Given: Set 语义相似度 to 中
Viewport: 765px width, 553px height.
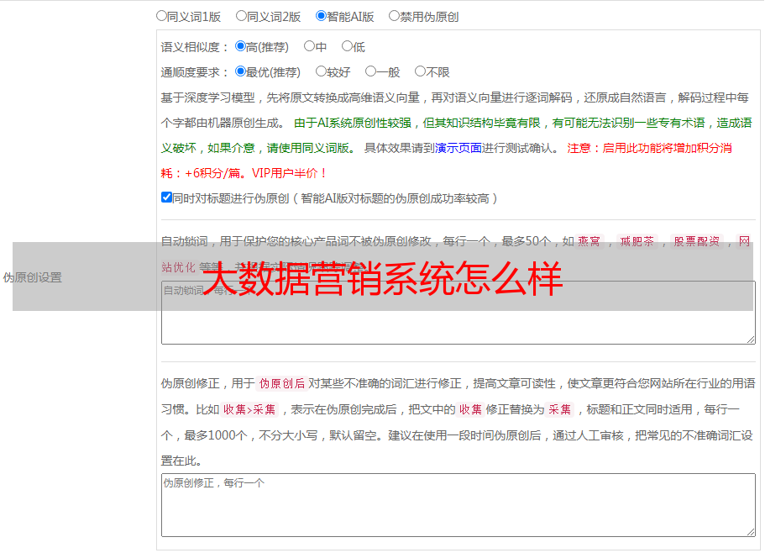Looking at the screenshot, I should click(310, 47).
